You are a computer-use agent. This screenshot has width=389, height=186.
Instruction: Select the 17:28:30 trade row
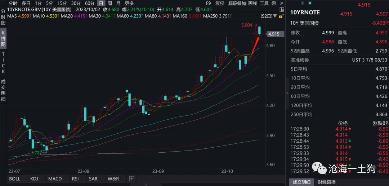[x=339, y=129]
